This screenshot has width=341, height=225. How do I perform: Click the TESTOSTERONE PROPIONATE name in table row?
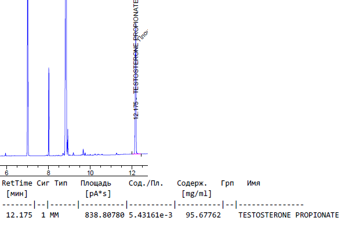click(x=289, y=215)
